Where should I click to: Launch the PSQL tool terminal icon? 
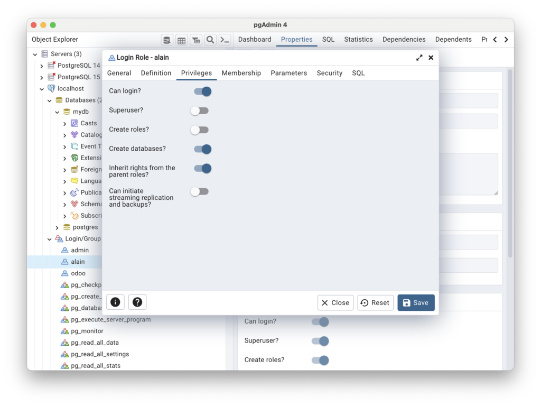[225, 40]
